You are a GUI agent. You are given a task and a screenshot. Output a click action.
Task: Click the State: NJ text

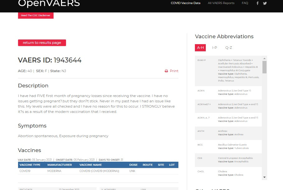pyautogui.click(x=58, y=71)
